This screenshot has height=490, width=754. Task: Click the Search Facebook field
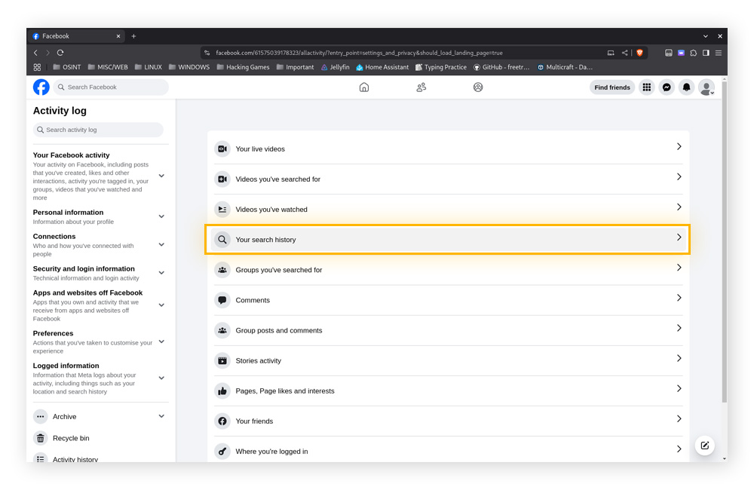(111, 87)
